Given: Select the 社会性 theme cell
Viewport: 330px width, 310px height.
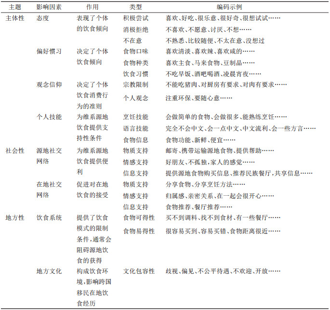Looking at the screenshot, I should (14, 150).
